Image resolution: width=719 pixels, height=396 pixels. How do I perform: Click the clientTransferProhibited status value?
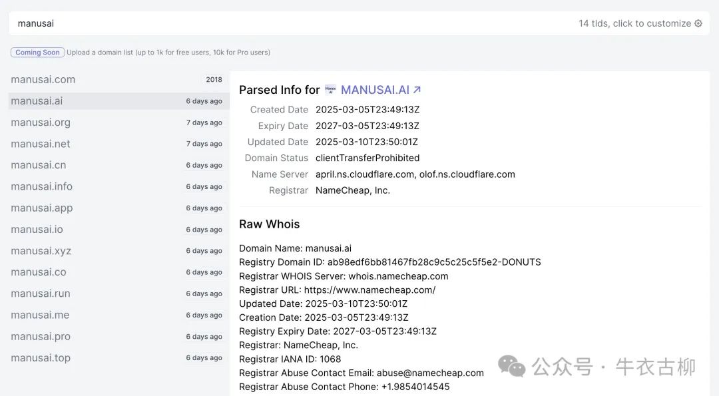coord(367,158)
